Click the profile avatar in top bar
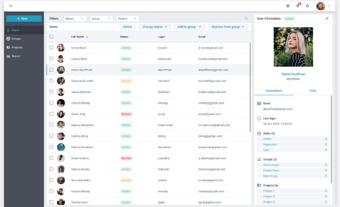340x207 pixels. 320,6
